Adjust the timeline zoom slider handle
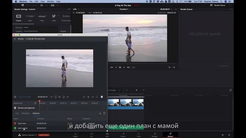Viewport: 246px width, 138px height. click(x=136, y=90)
